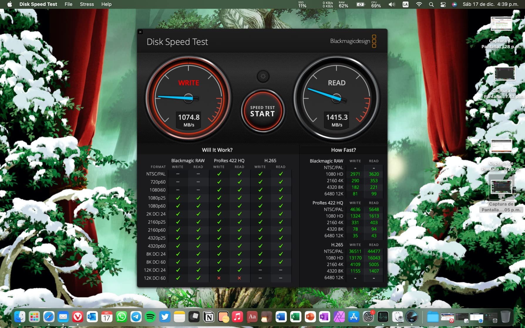Open the Music app in the dock
525x328 pixels.
pos(238,317)
